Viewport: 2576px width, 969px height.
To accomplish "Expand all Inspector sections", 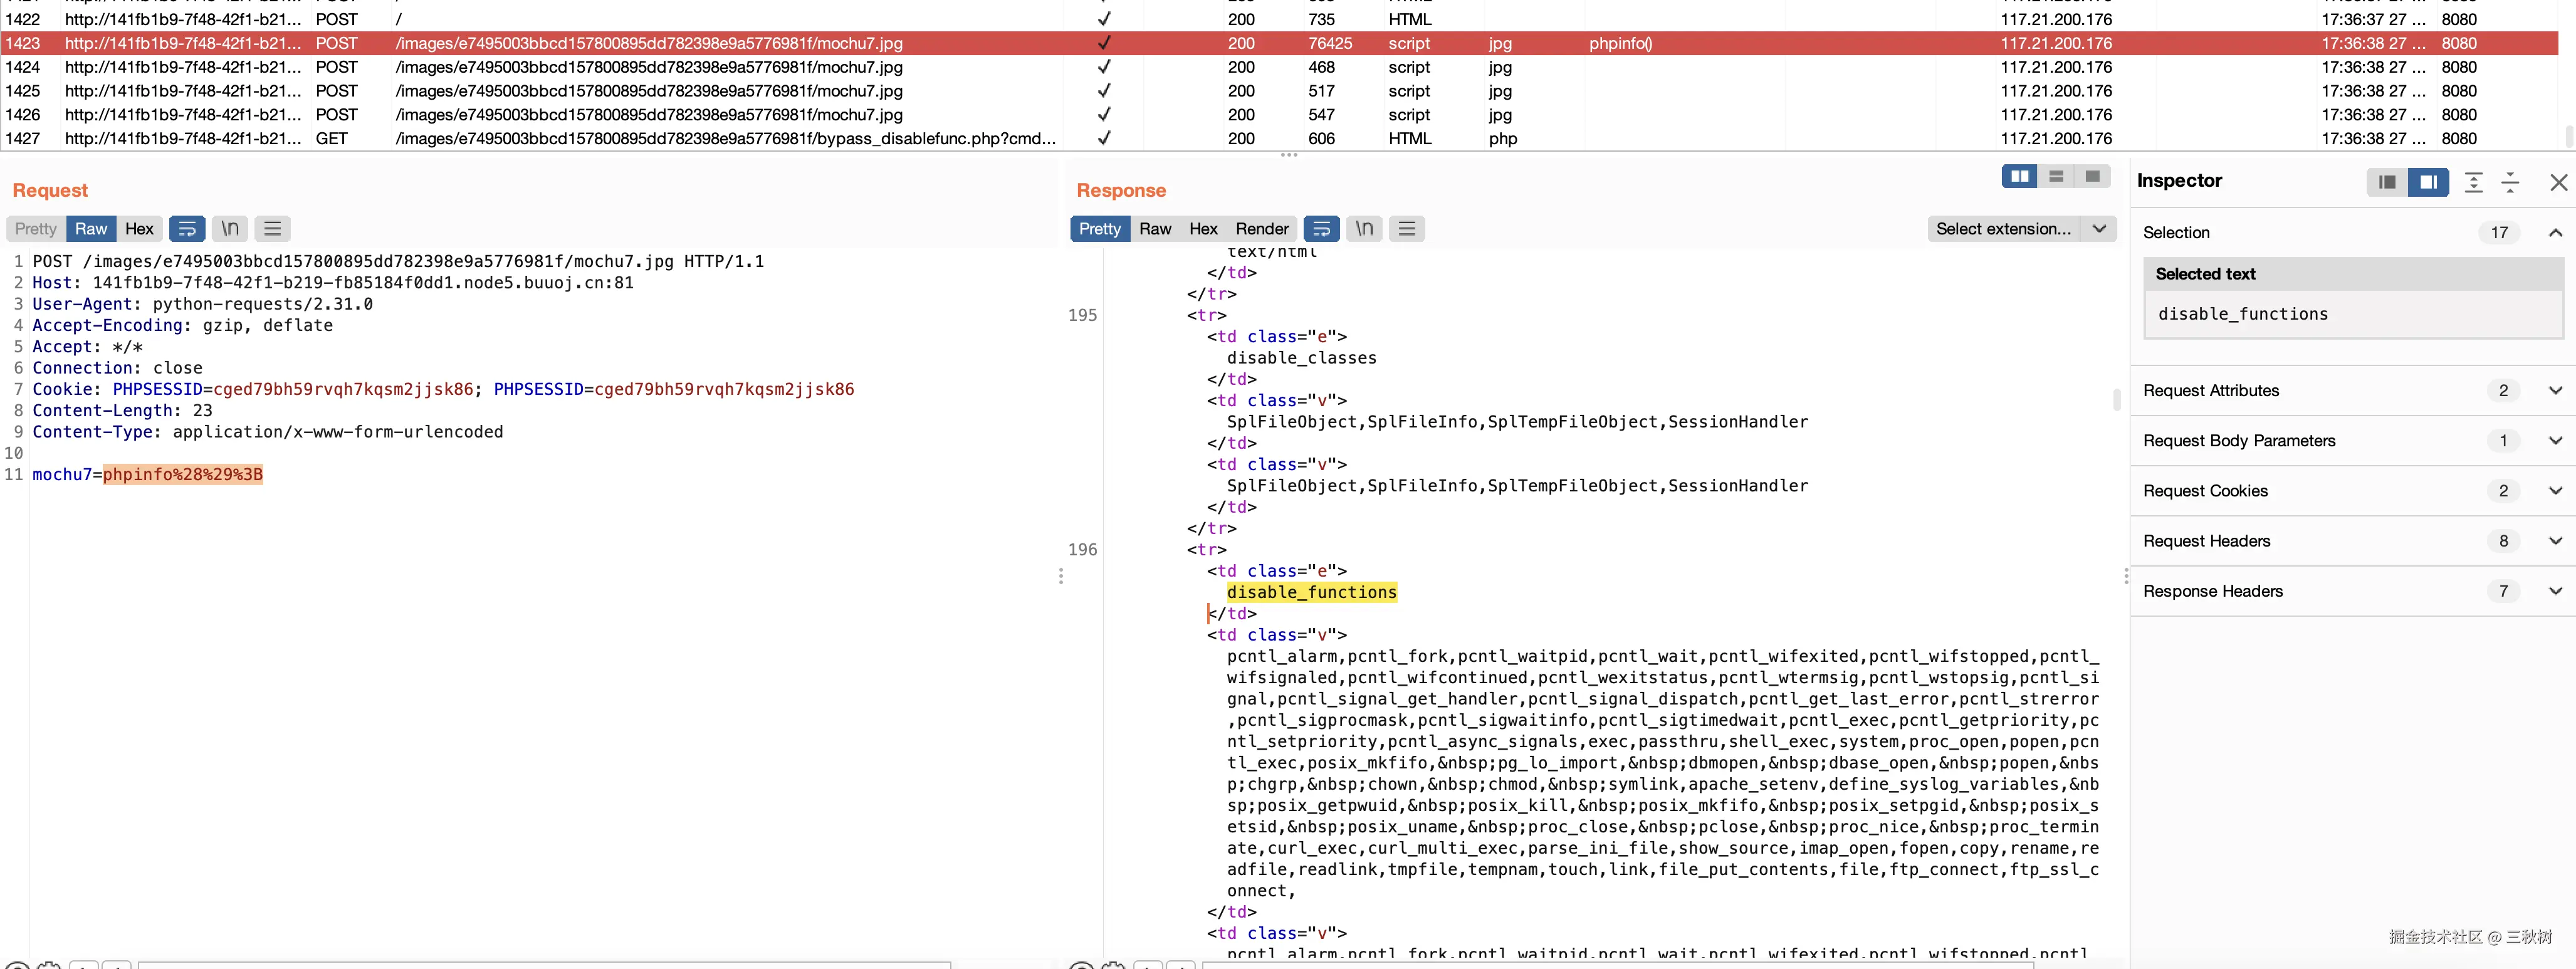I will point(2473,182).
